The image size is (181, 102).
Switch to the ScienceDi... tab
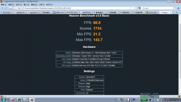point(152,12)
